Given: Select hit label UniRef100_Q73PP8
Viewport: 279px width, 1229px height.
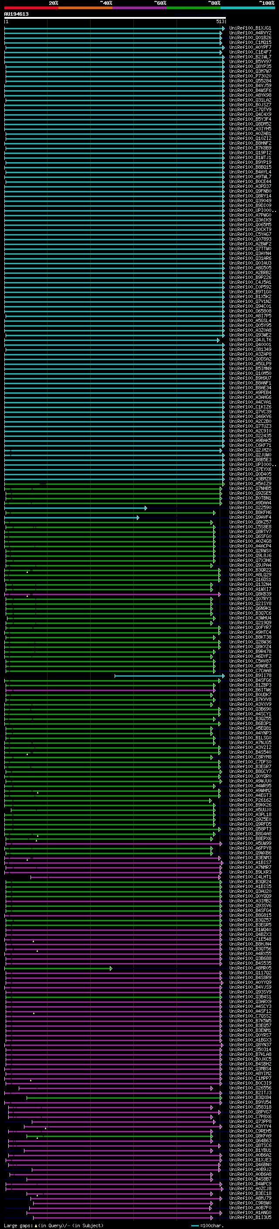Looking at the screenshot, I should (x=250, y=1122).
